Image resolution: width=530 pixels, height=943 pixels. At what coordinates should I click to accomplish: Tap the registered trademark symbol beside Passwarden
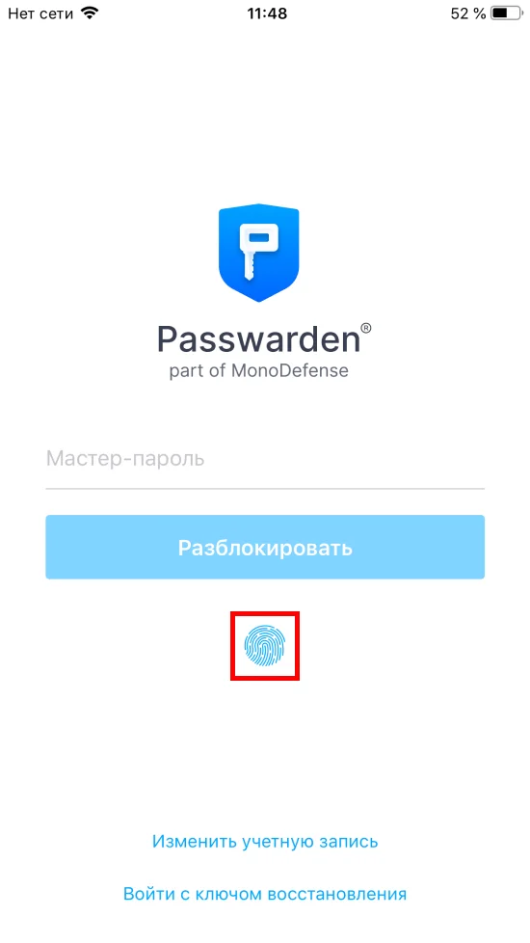(366, 329)
